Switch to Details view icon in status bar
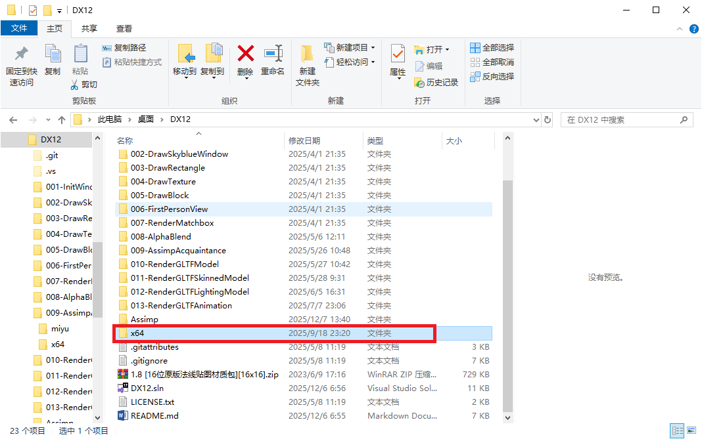Image resolution: width=702 pixels, height=439 pixels. (677, 431)
